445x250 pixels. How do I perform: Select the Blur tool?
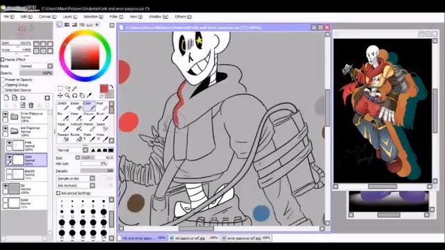63,117
